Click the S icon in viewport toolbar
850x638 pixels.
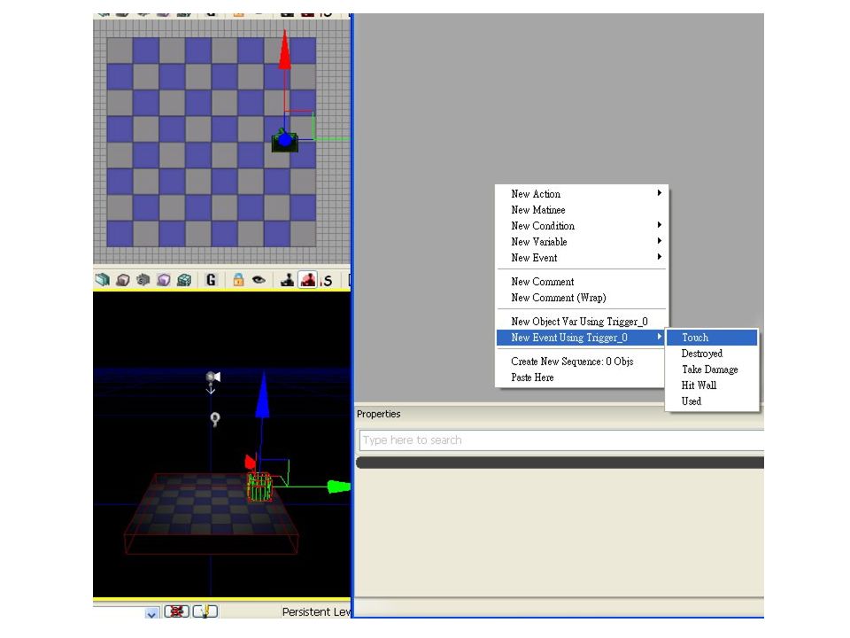[x=328, y=281]
